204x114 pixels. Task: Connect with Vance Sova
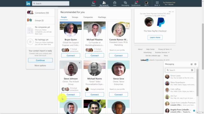click(119, 94)
